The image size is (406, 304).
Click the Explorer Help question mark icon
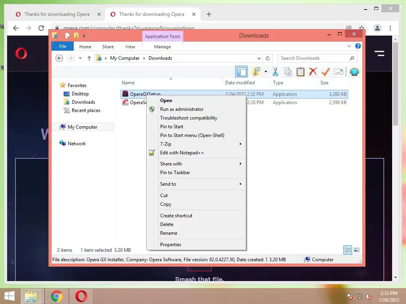(x=358, y=46)
